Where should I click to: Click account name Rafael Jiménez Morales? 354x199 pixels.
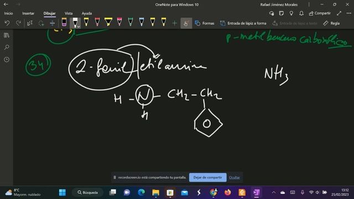(279, 4)
